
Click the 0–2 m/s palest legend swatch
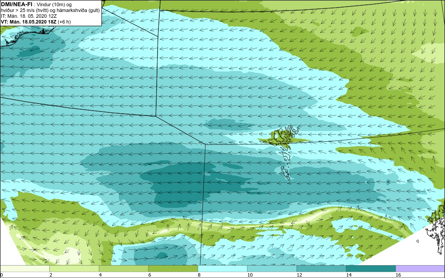[24, 269]
